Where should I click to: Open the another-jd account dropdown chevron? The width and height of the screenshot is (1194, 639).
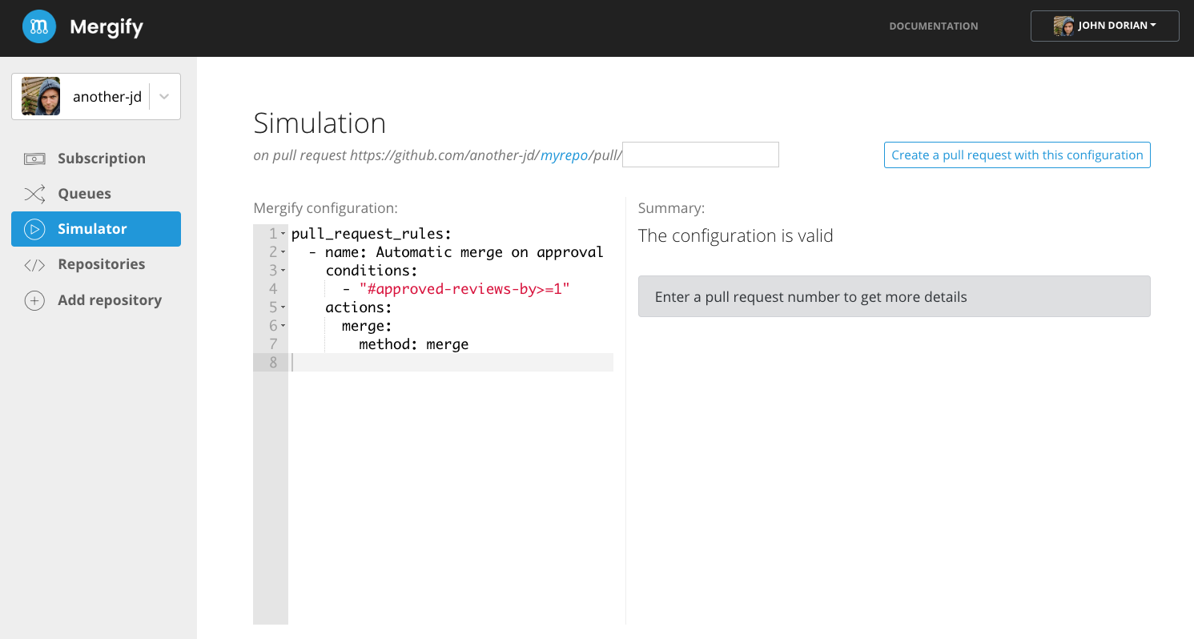coord(164,97)
